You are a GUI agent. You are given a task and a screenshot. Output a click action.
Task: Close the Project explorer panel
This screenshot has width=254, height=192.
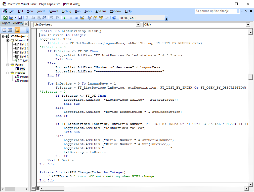26,23
